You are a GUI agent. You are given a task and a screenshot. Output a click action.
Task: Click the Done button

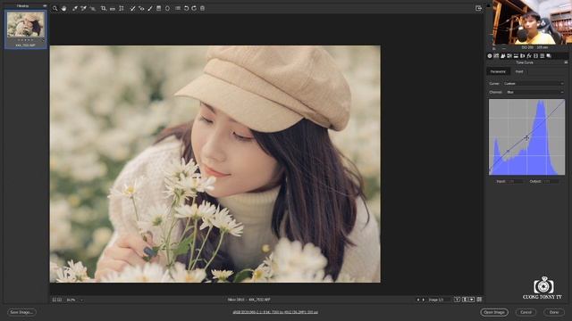coord(554,312)
